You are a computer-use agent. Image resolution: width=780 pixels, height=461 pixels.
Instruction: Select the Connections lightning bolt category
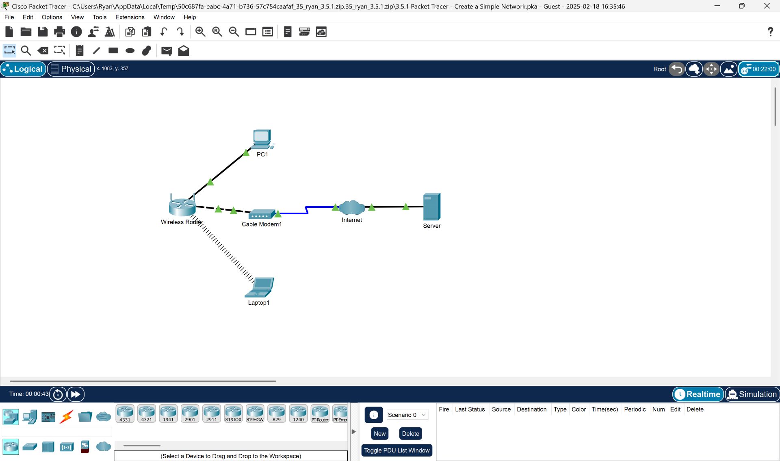click(66, 417)
